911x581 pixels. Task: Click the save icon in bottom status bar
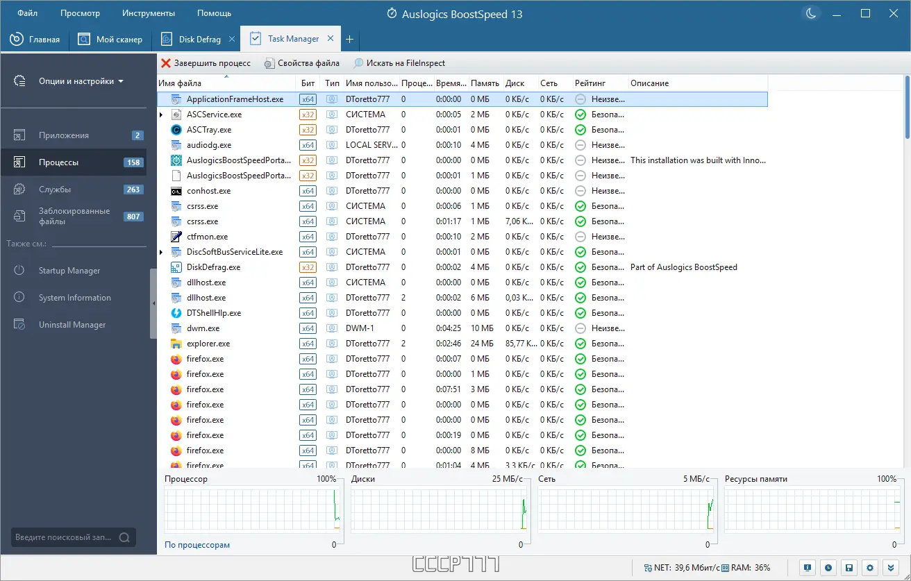(x=849, y=567)
